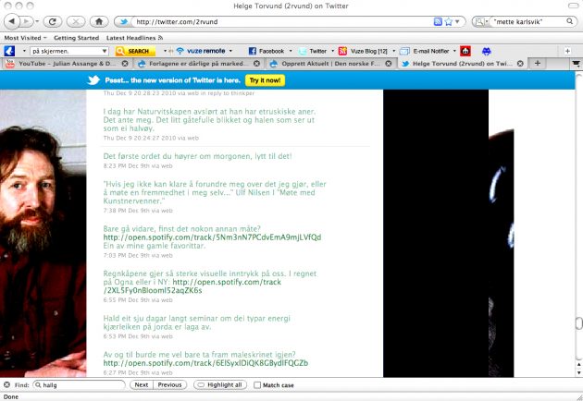
Task: Click the blue mask icon in Vuze toolbar
Action: click(x=487, y=51)
